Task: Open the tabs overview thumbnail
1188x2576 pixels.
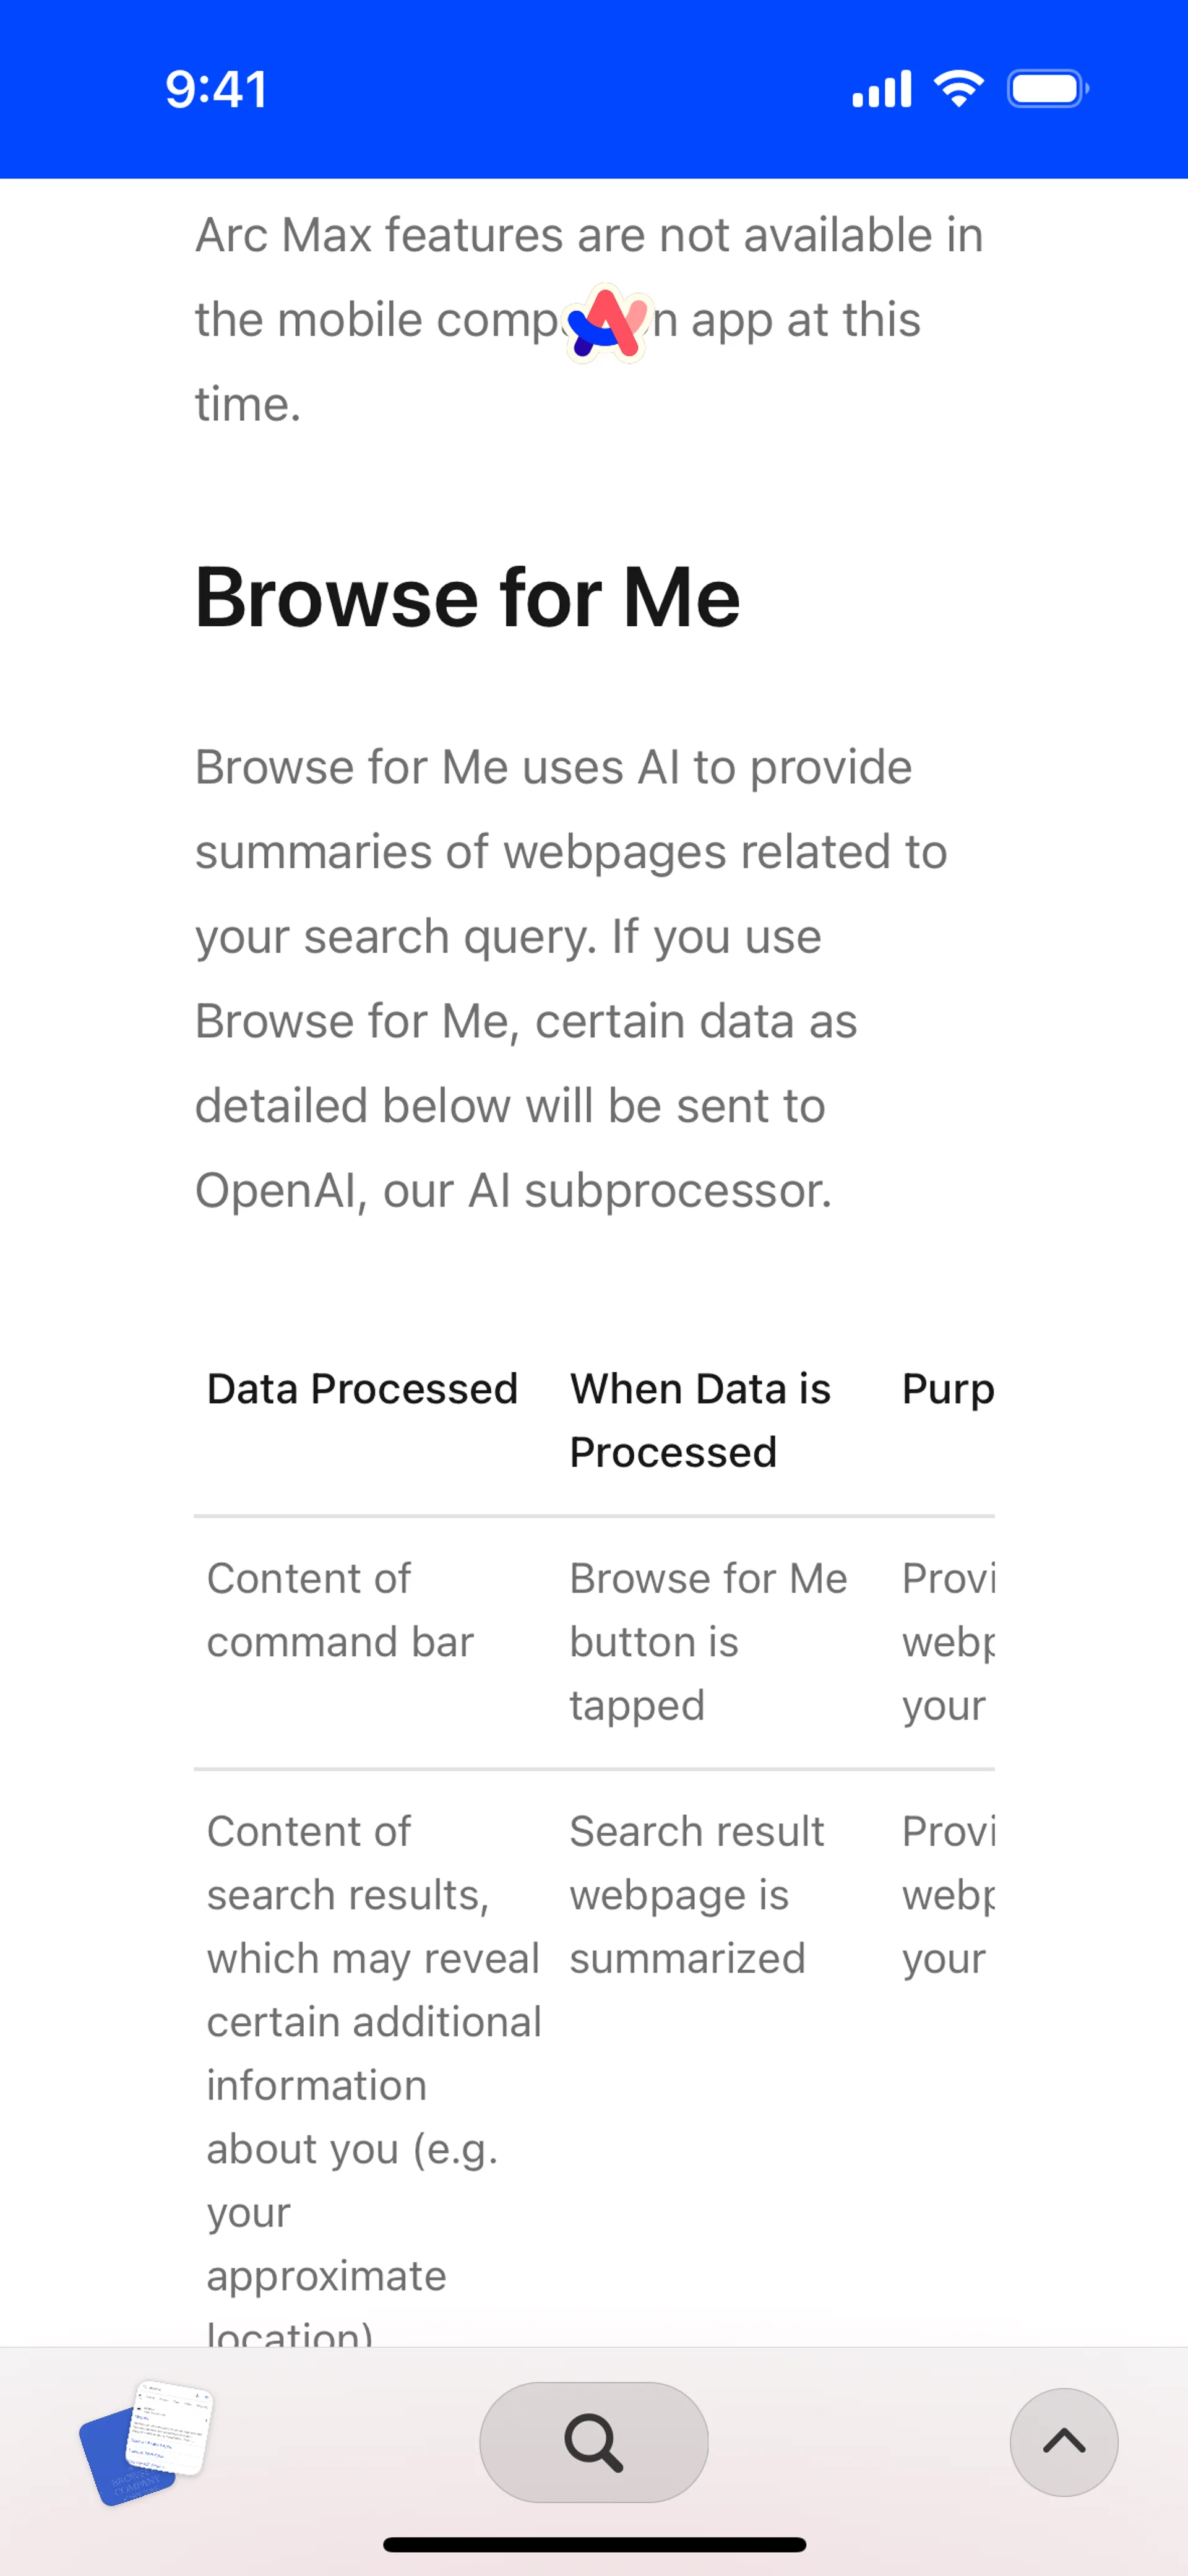Action: point(147,2441)
